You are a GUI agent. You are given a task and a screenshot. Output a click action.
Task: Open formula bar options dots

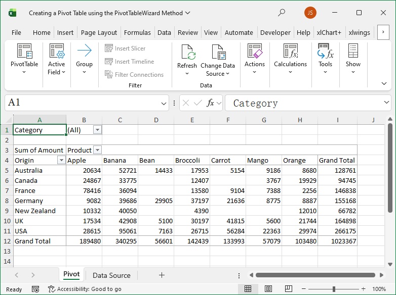pos(174,103)
